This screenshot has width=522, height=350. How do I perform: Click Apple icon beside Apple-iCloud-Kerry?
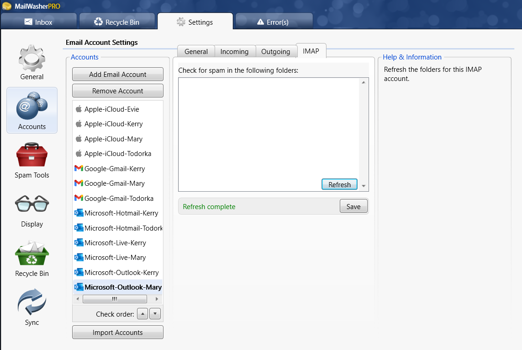pyautogui.click(x=79, y=124)
